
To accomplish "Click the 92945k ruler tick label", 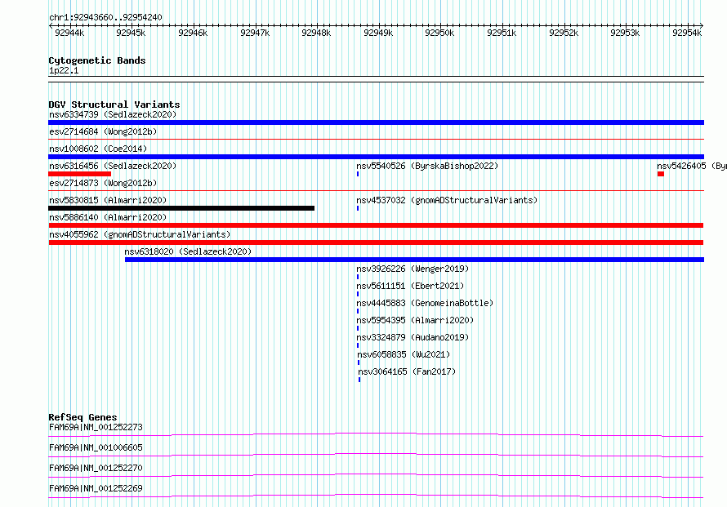I will [x=131, y=33].
